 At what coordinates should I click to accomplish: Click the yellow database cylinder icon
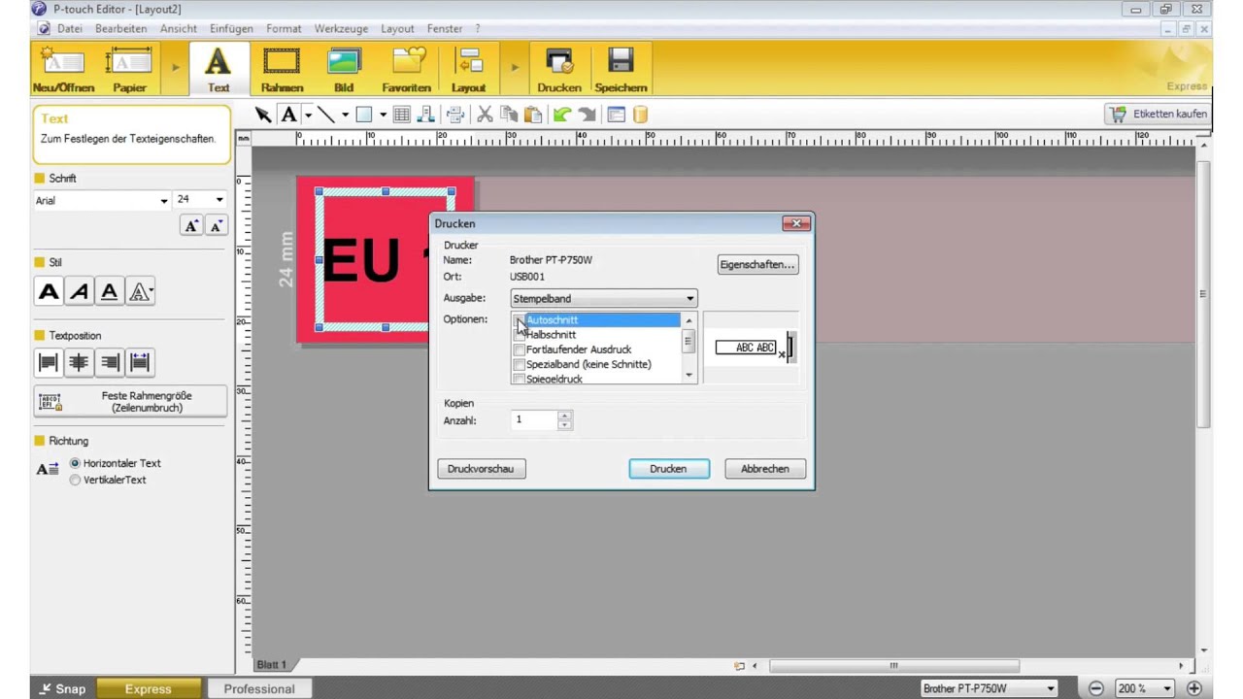tap(640, 115)
